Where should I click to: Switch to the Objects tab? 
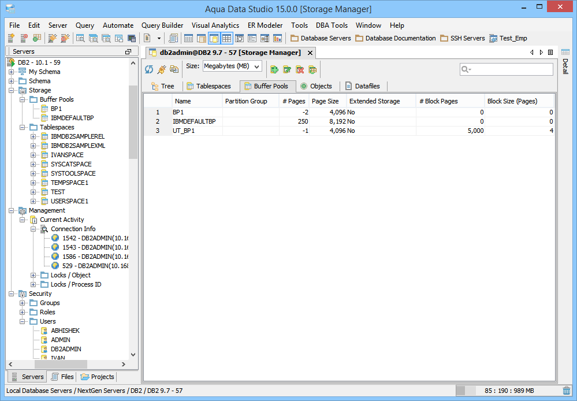coord(317,86)
